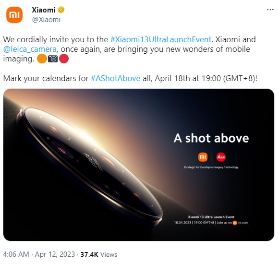Click 'Xiaomi 13 Ultra Launch Event' caption

pos(211,217)
